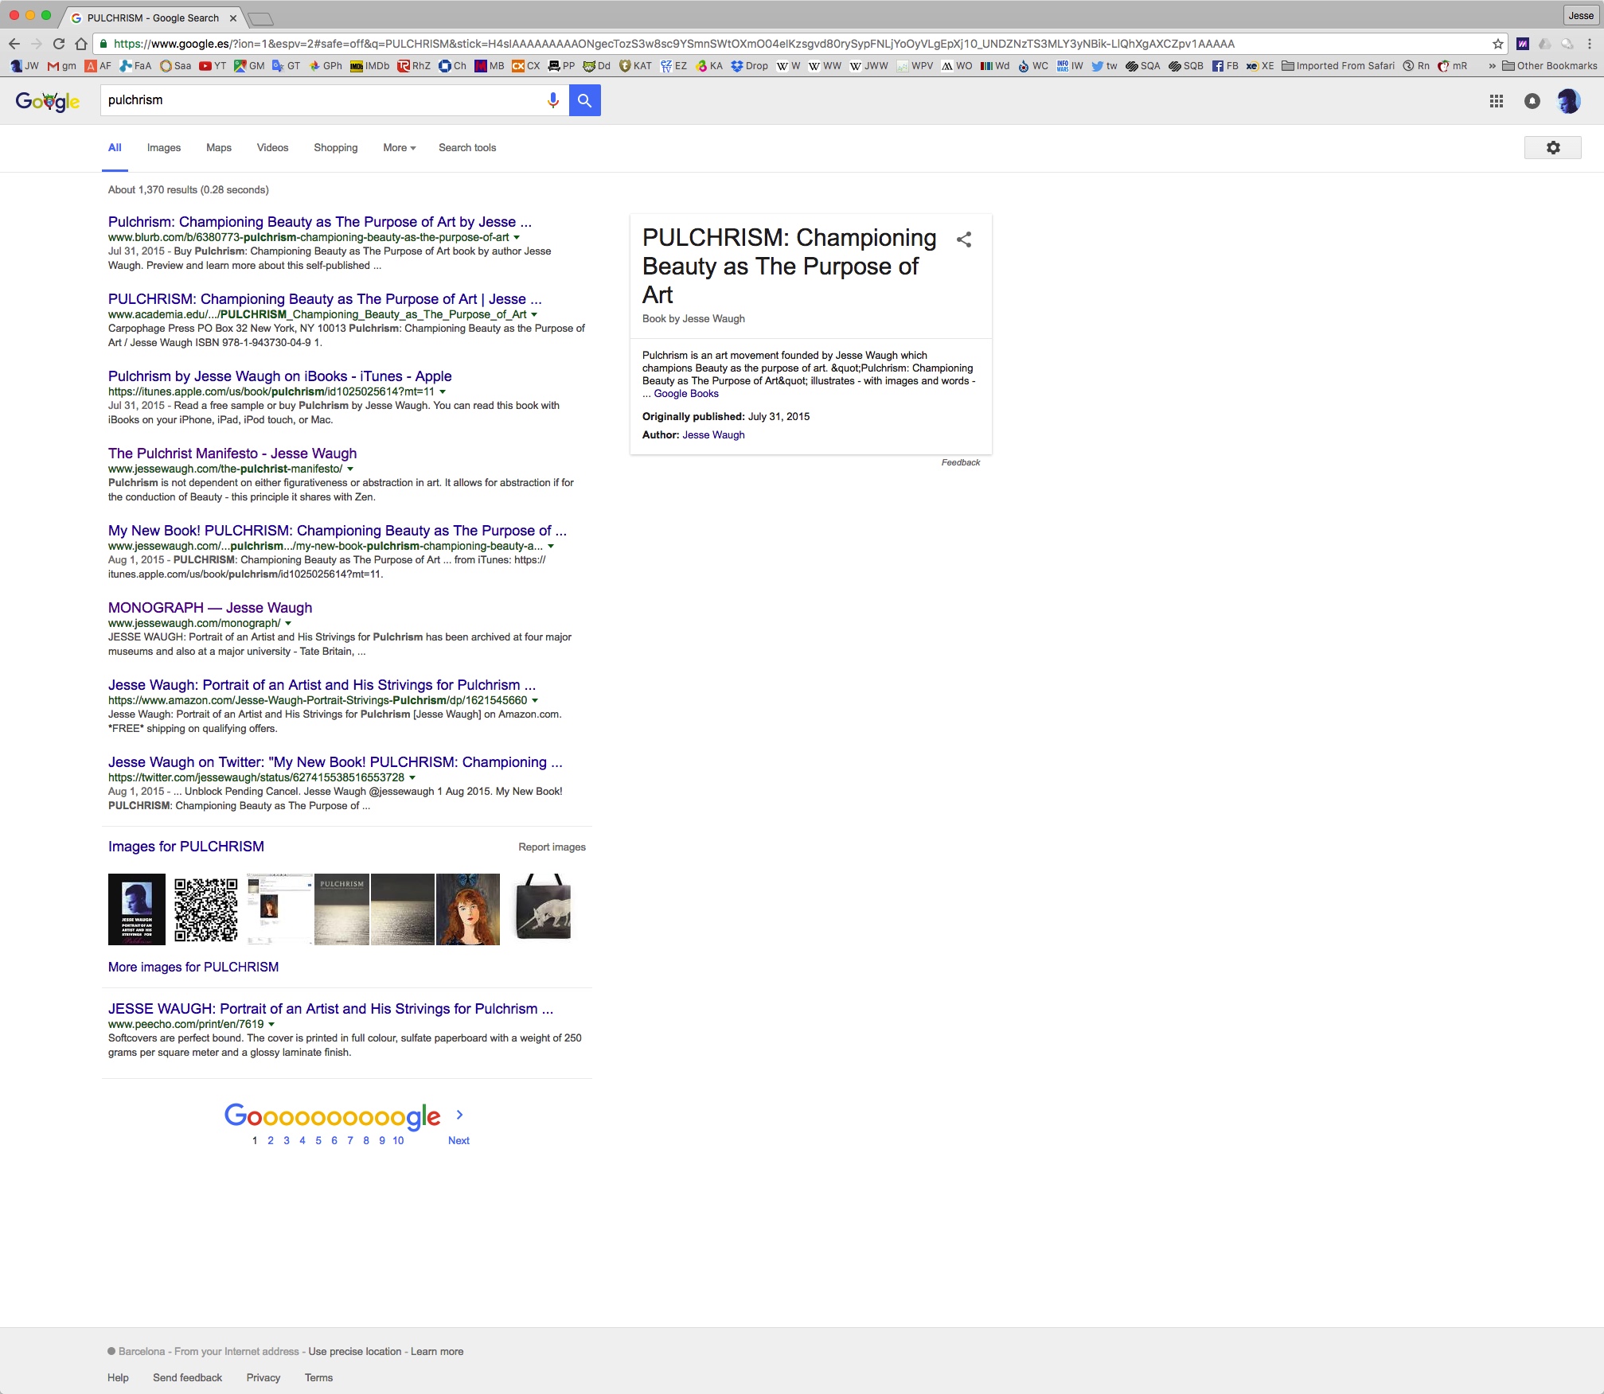Screen dimensions: 1604x1394
Task: Open Other Bookmarks folder
Action: click(x=1549, y=66)
